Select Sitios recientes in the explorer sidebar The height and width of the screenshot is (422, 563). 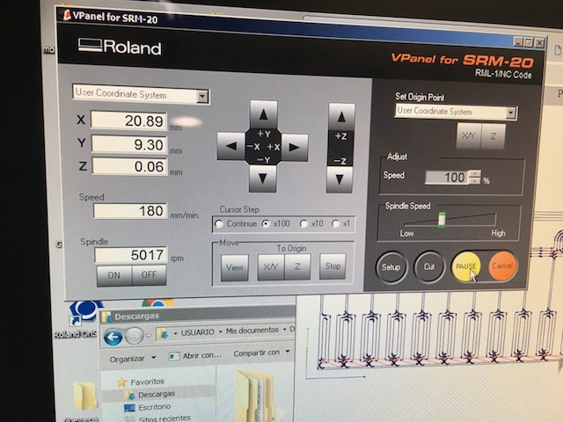(x=158, y=418)
